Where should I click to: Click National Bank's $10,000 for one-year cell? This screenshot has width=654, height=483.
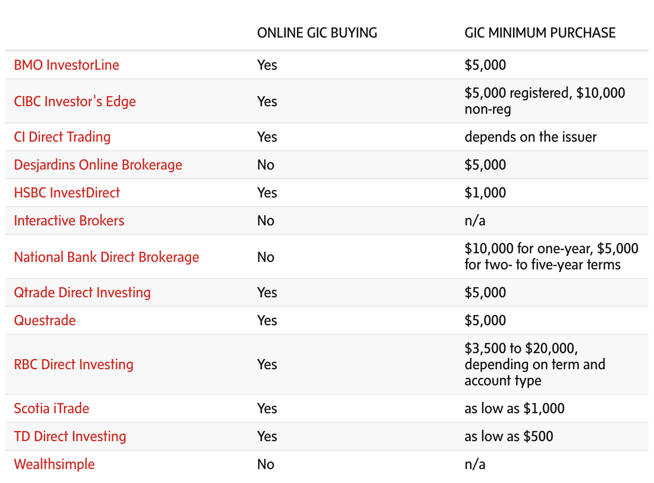click(551, 257)
